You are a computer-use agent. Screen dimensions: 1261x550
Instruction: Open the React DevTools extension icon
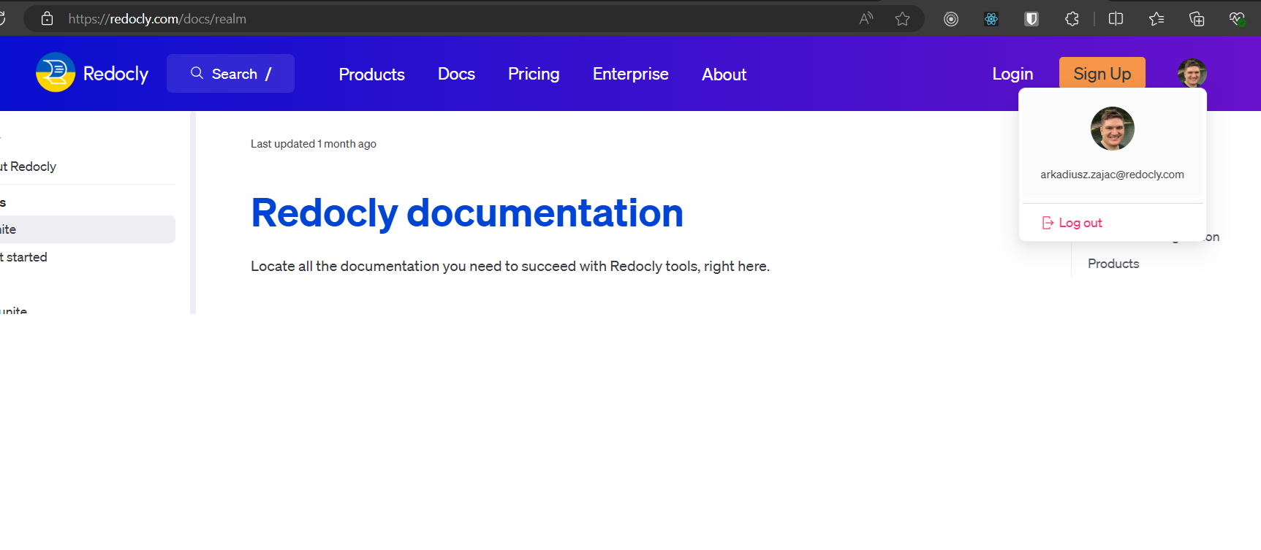pos(991,19)
